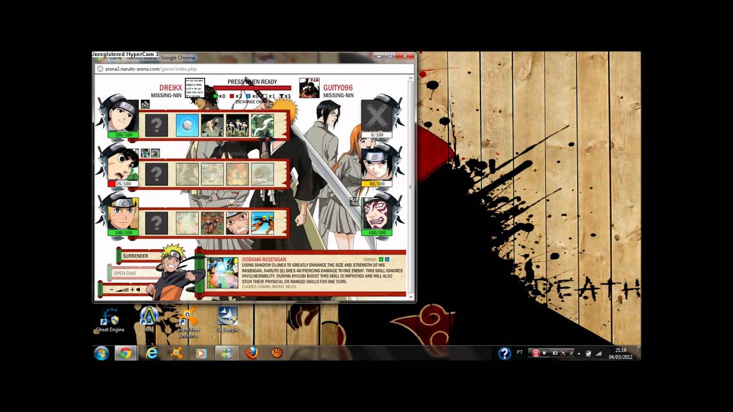Click the Oodama Rasengan skill image in the description panel
This screenshot has width=733, height=412.
222,272
